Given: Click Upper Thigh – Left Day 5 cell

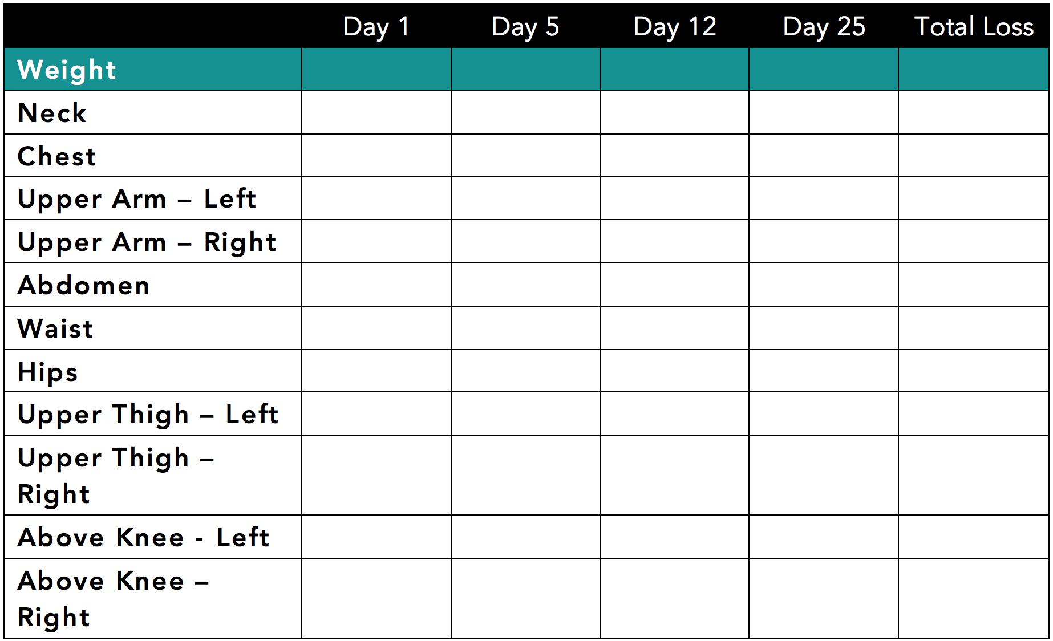Looking at the screenshot, I should (525, 414).
